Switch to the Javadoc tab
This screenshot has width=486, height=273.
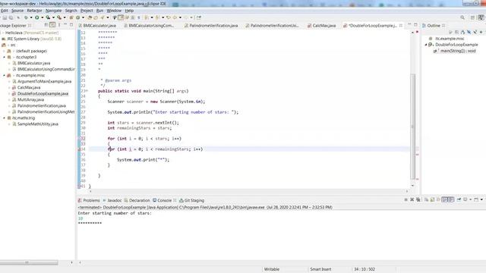click(x=112, y=200)
